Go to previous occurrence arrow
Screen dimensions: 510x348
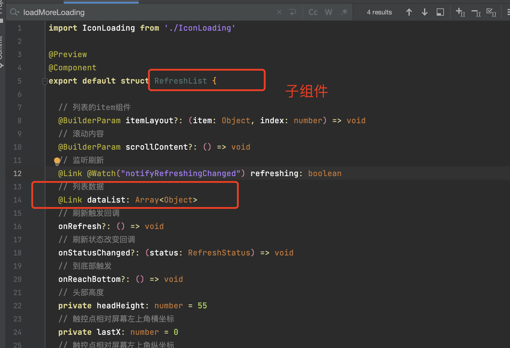[409, 12]
